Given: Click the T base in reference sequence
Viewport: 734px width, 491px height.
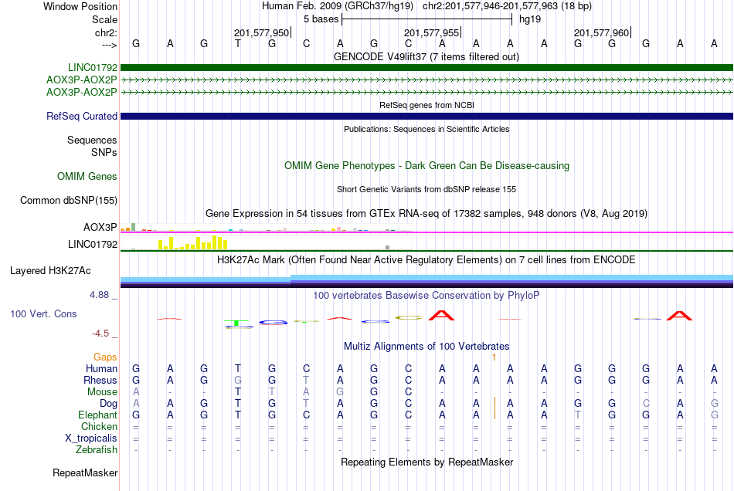Looking at the screenshot, I should [238, 43].
